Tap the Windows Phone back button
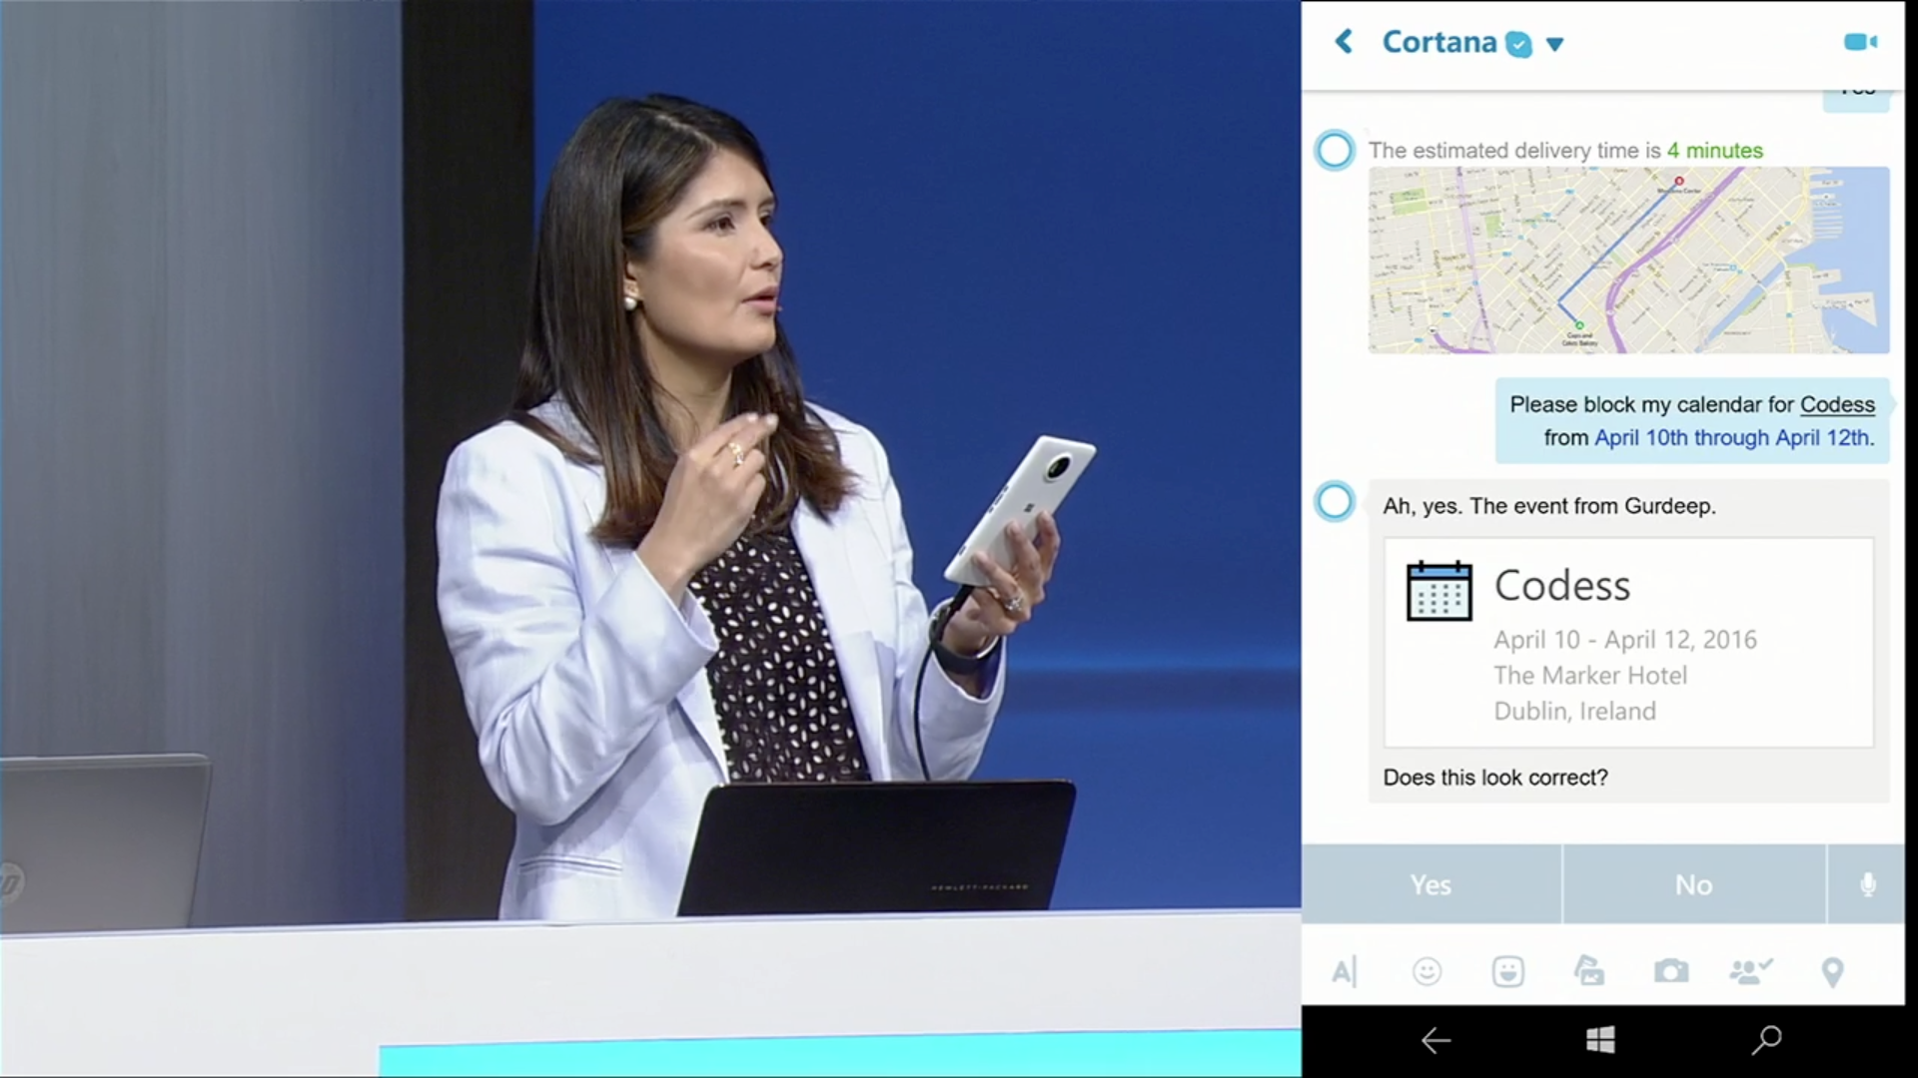1918x1078 pixels. pos(1437,1040)
